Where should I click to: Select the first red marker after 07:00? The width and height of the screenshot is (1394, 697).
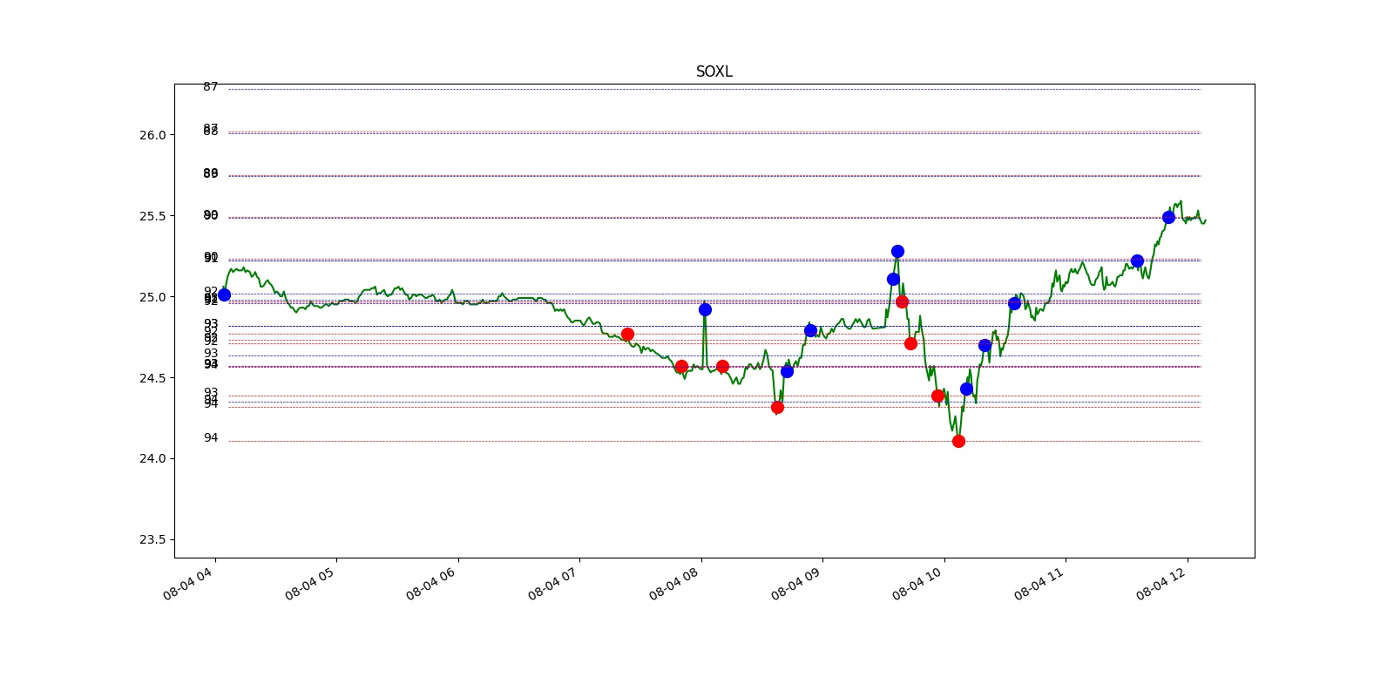pos(627,334)
